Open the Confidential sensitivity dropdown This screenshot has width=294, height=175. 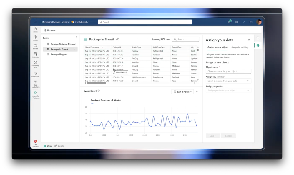point(80,22)
